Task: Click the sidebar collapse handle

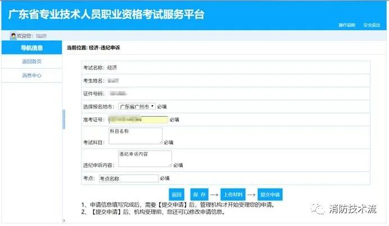Action: 64,118
